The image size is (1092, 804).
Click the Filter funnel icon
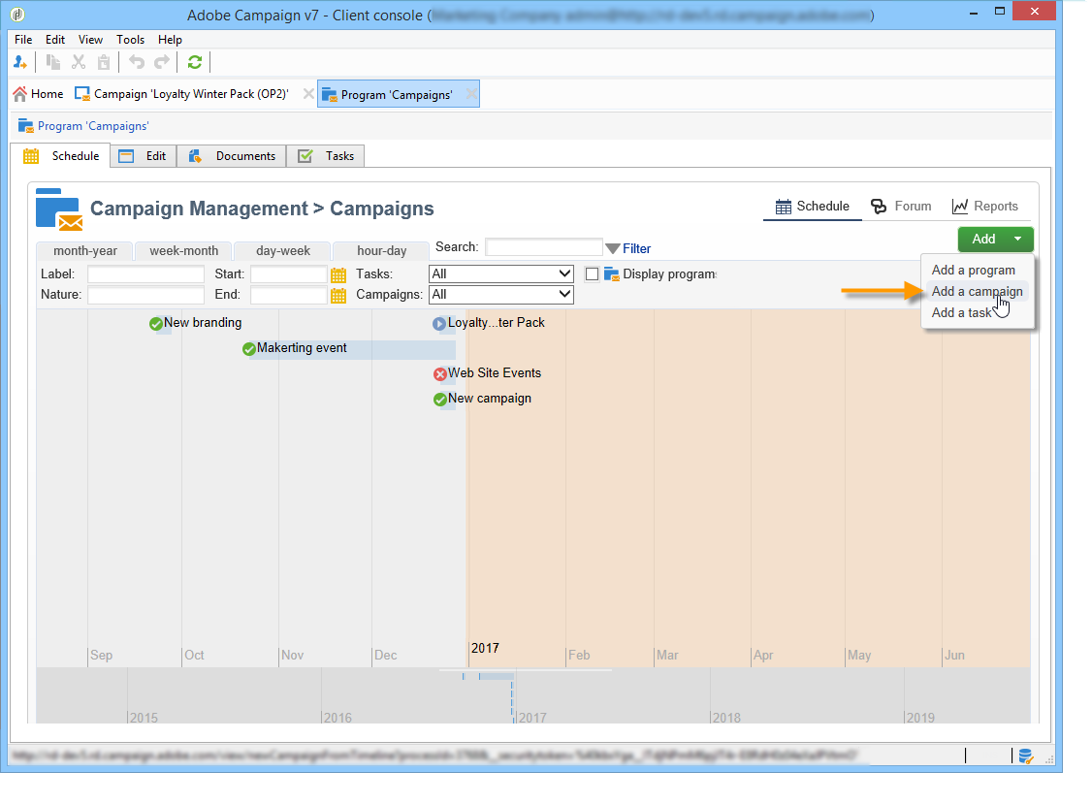613,248
